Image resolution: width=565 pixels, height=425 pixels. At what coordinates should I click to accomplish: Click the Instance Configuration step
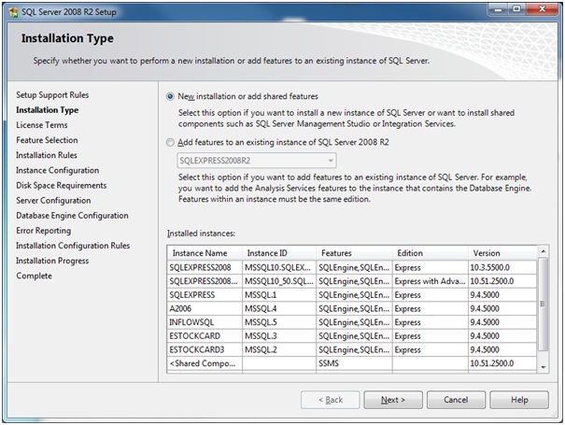point(57,170)
